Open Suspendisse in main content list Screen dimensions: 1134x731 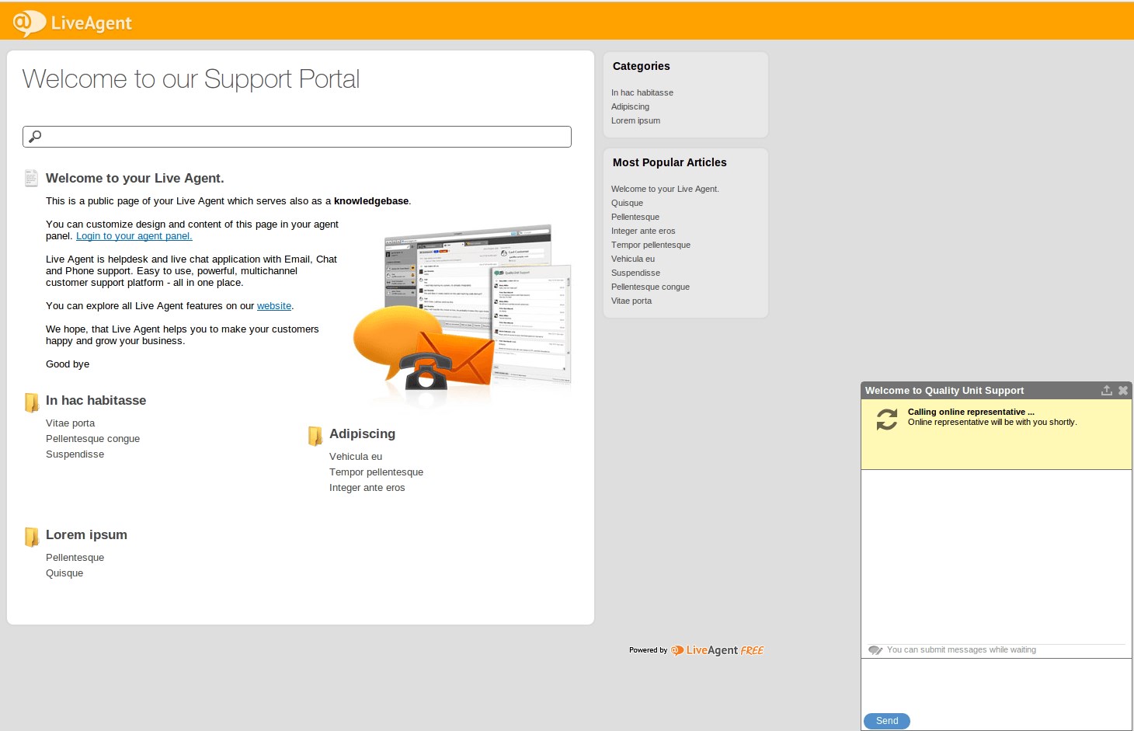pos(75,454)
